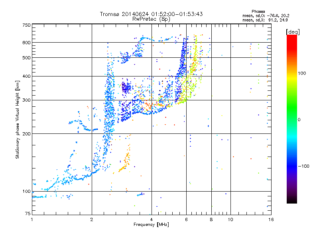Click the colorbar tick label "0"

click(x=299, y=120)
